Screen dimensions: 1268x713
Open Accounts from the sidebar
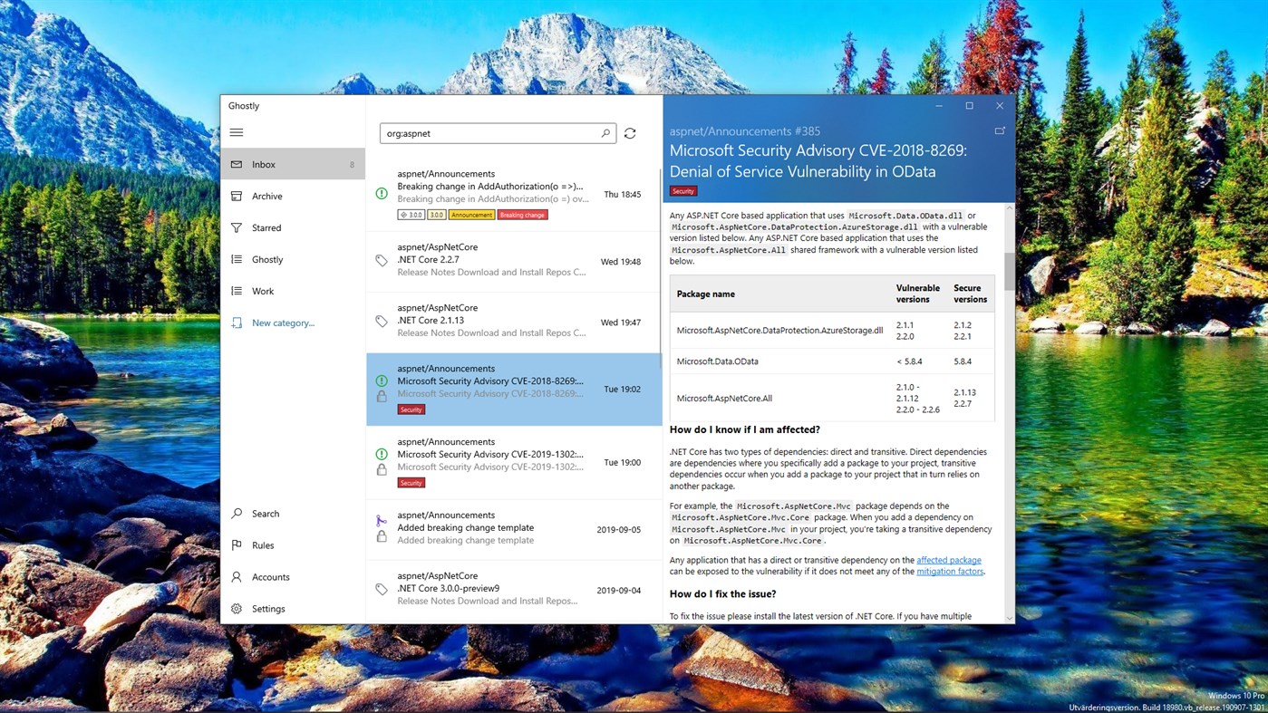point(293,577)
